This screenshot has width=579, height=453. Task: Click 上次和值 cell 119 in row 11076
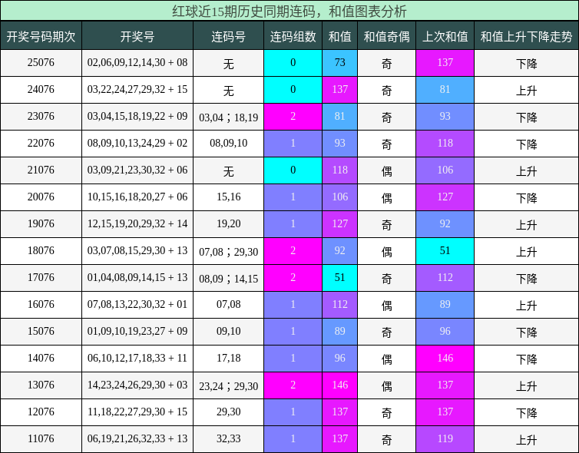pyautogui.click(x=445, y=439)
